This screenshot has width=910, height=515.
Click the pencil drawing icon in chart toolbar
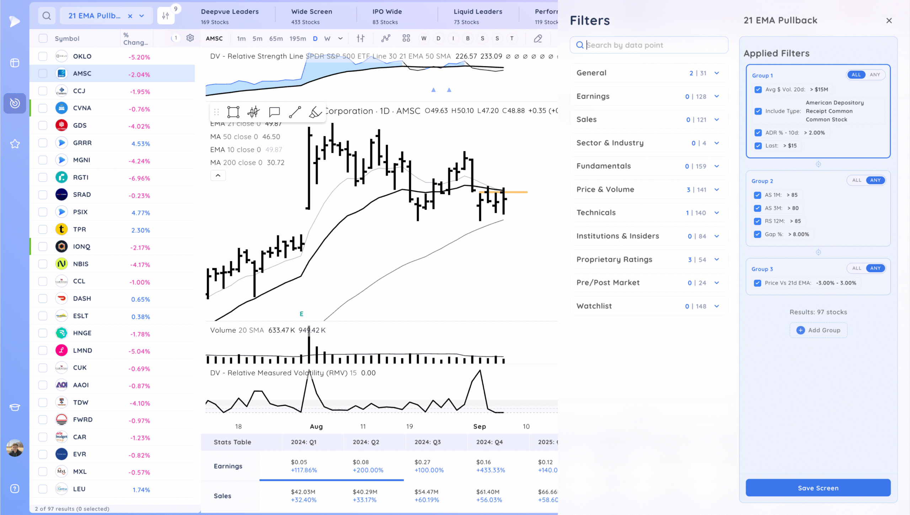pos(538,38)
